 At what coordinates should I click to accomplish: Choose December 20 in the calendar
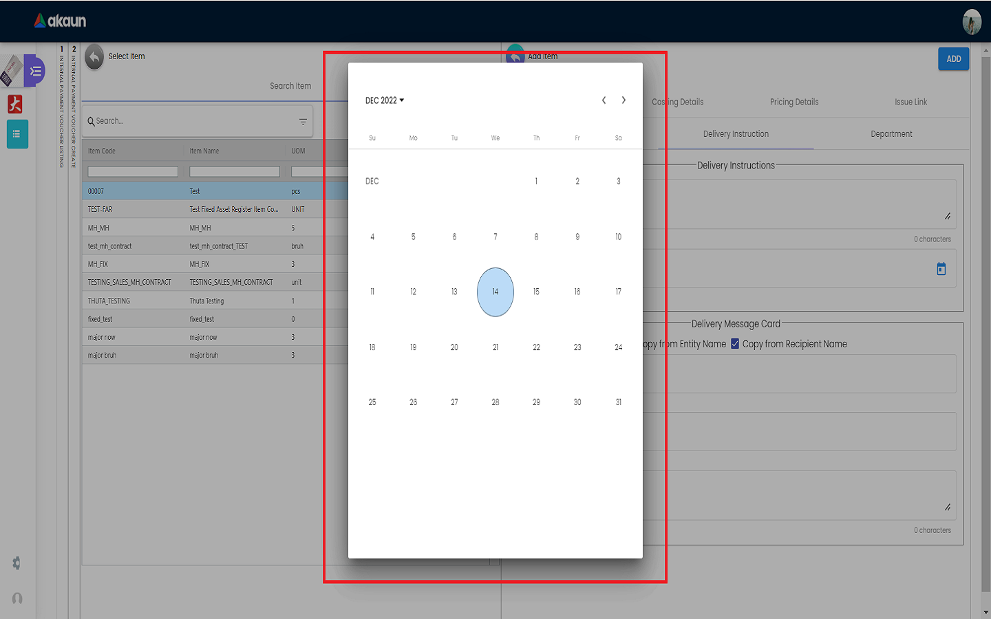pyautogui.click(x=454, y=347)
